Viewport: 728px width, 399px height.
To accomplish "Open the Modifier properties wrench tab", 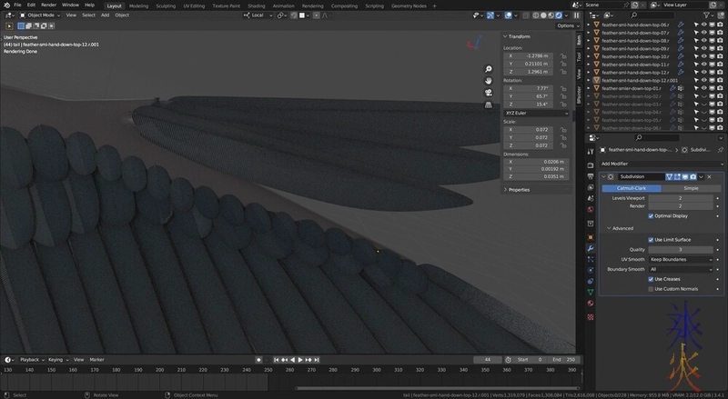I will tap(591, 247).
